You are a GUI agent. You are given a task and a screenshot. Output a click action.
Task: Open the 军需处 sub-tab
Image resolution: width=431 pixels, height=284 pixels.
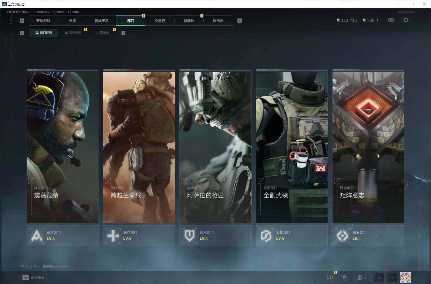coord(102,33)
